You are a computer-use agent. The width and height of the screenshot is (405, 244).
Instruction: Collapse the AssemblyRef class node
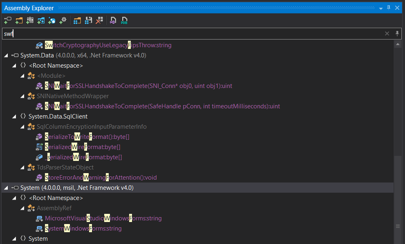tap(22, 208)
